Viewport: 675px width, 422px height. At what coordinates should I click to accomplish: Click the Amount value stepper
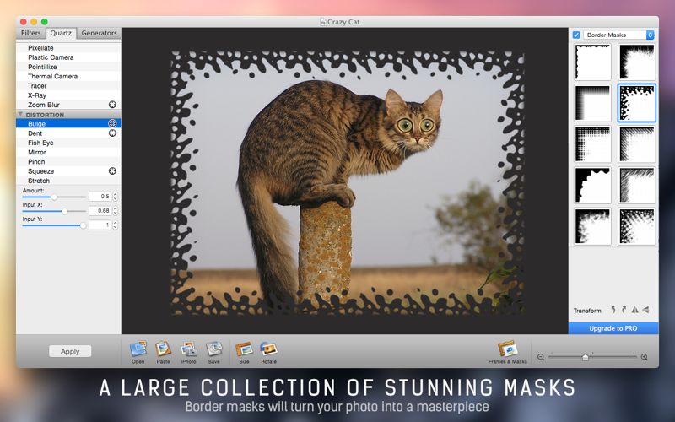pyautogui.click(x=116, y=197)
